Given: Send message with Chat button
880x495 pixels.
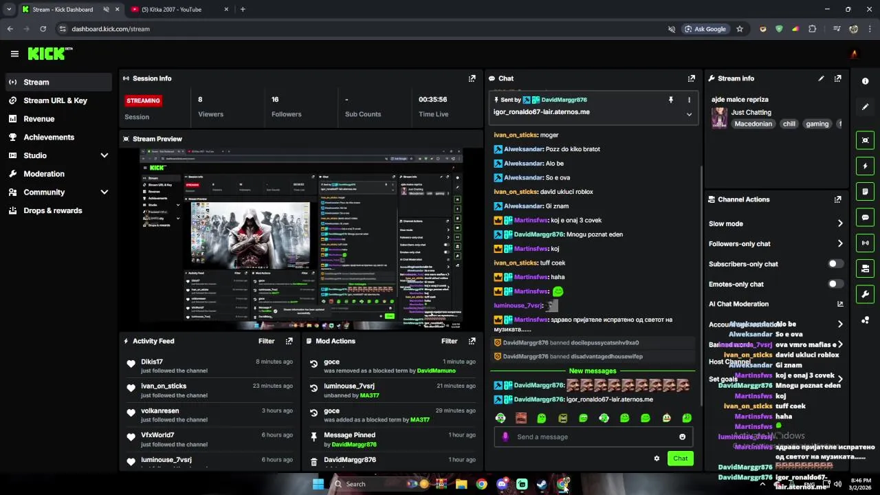Looking at the screenshot, I should [x=680, y=459].
